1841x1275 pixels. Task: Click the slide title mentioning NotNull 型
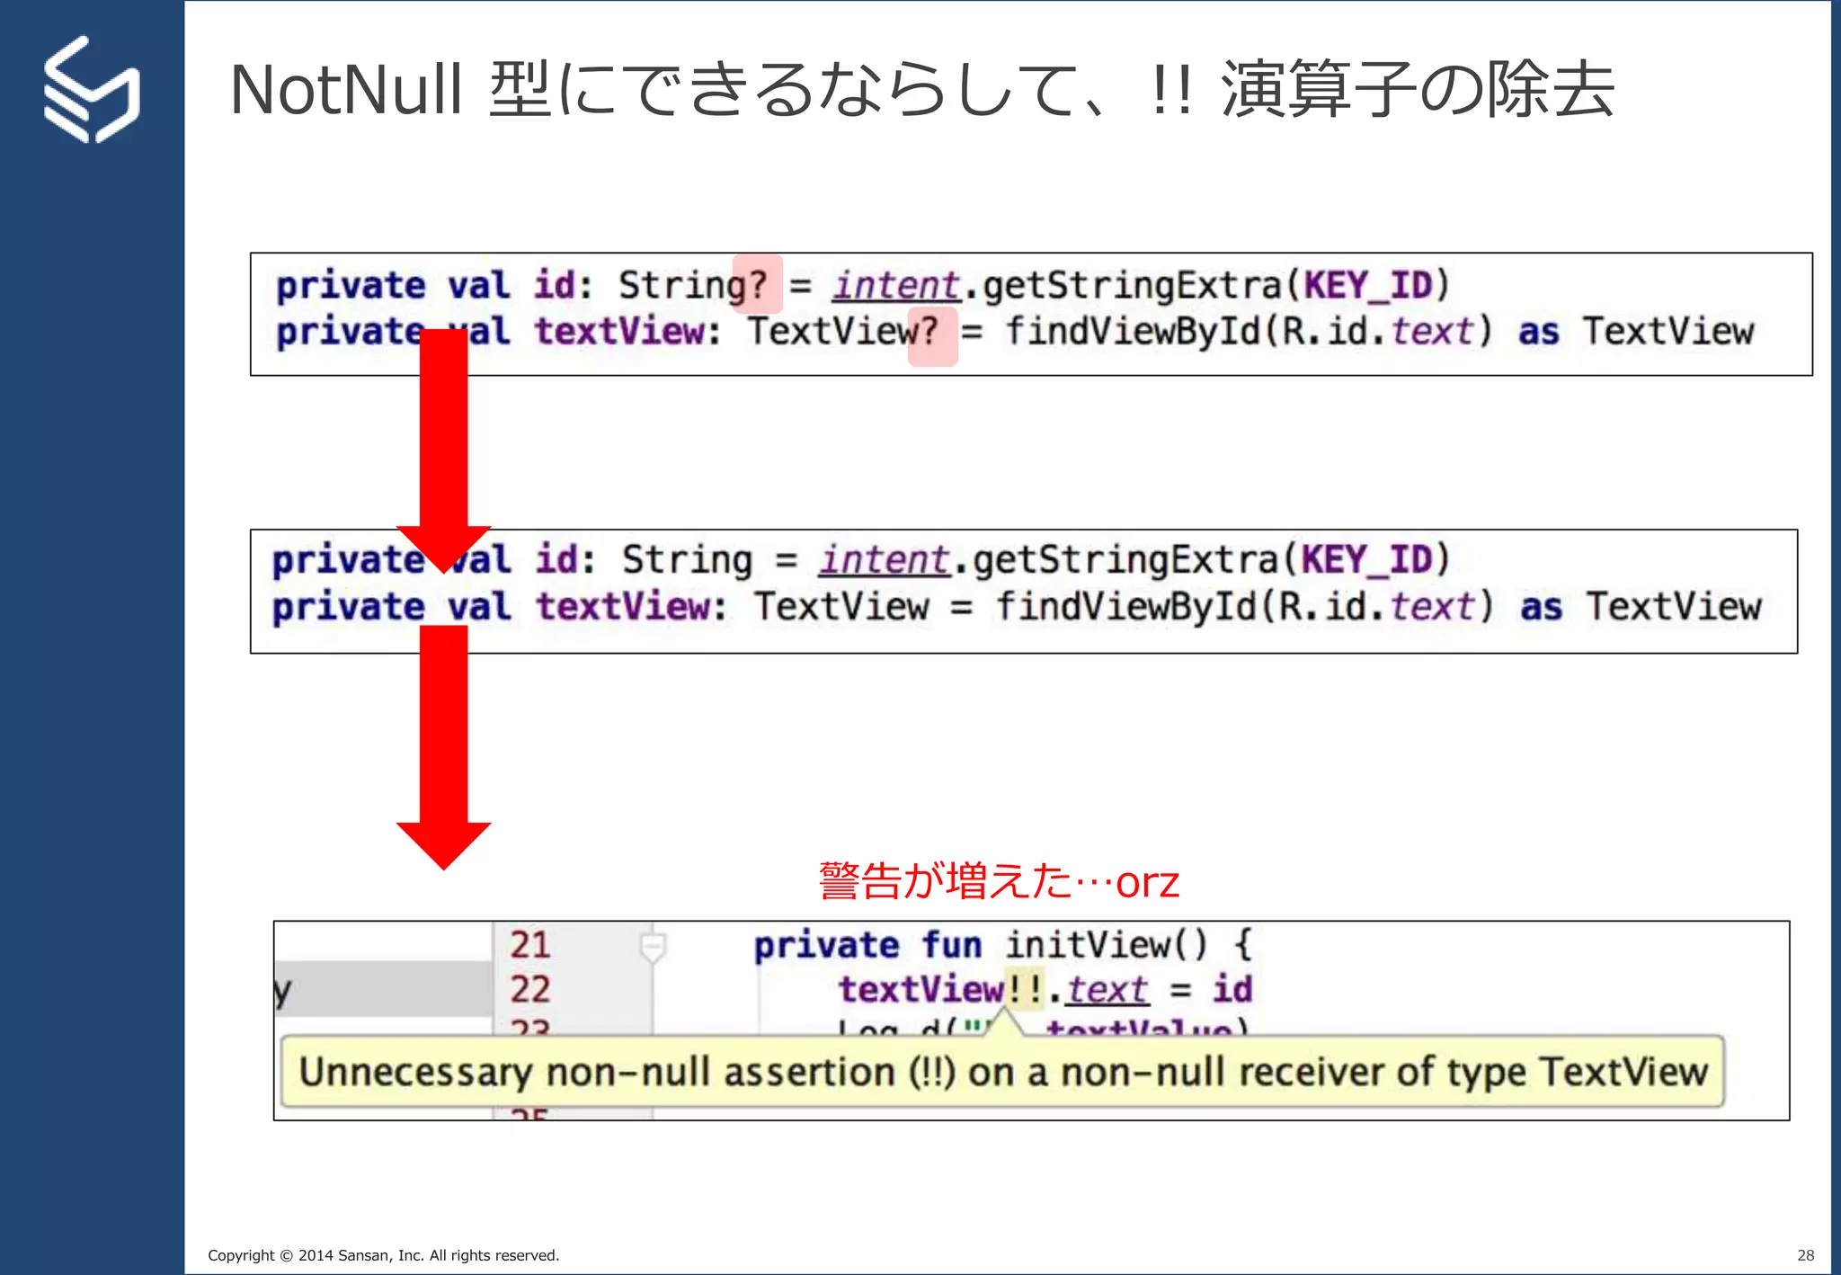[x=922, y=90]
